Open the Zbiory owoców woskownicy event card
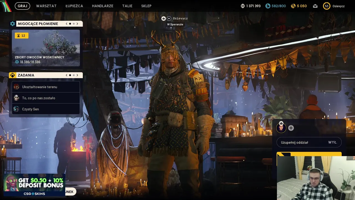The width and height of the screenshot is (355, 200). (46, 48)
